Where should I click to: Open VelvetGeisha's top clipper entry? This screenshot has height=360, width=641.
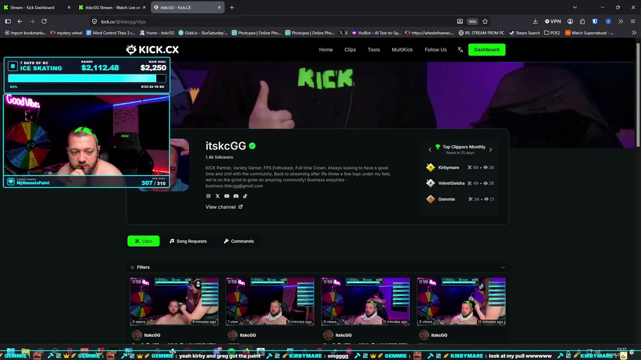pos(460,183)
